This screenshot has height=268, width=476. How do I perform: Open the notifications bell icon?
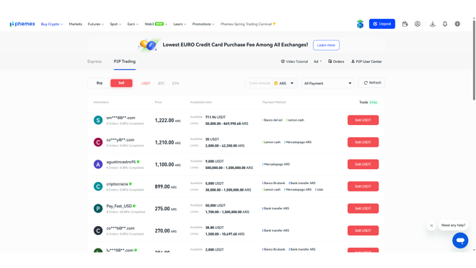[445, 24]
